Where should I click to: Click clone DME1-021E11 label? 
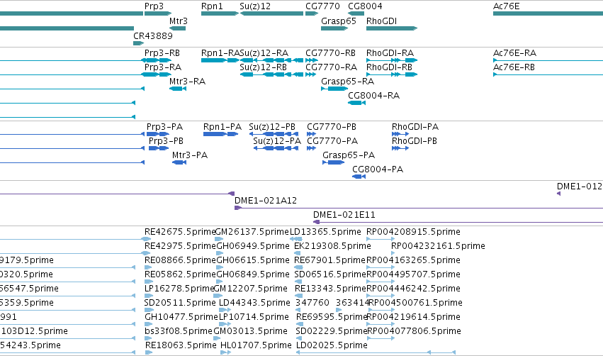pyautogui.click(x=344, y=215)
